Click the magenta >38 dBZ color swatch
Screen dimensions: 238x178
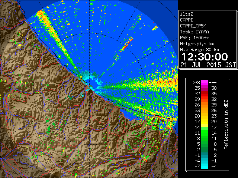(x=204, y=82)
